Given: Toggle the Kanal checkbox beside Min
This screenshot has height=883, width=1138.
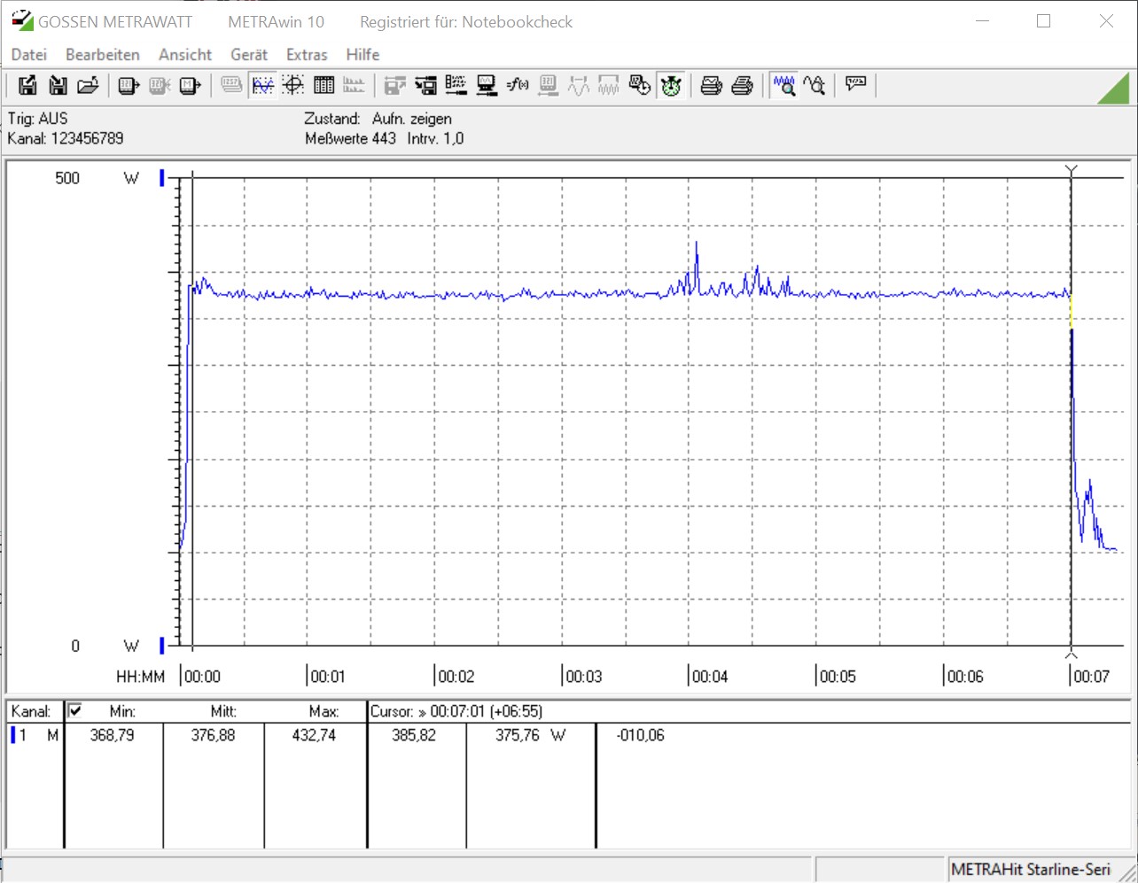Looking at the screenshot, I should (x=75, y=710).
